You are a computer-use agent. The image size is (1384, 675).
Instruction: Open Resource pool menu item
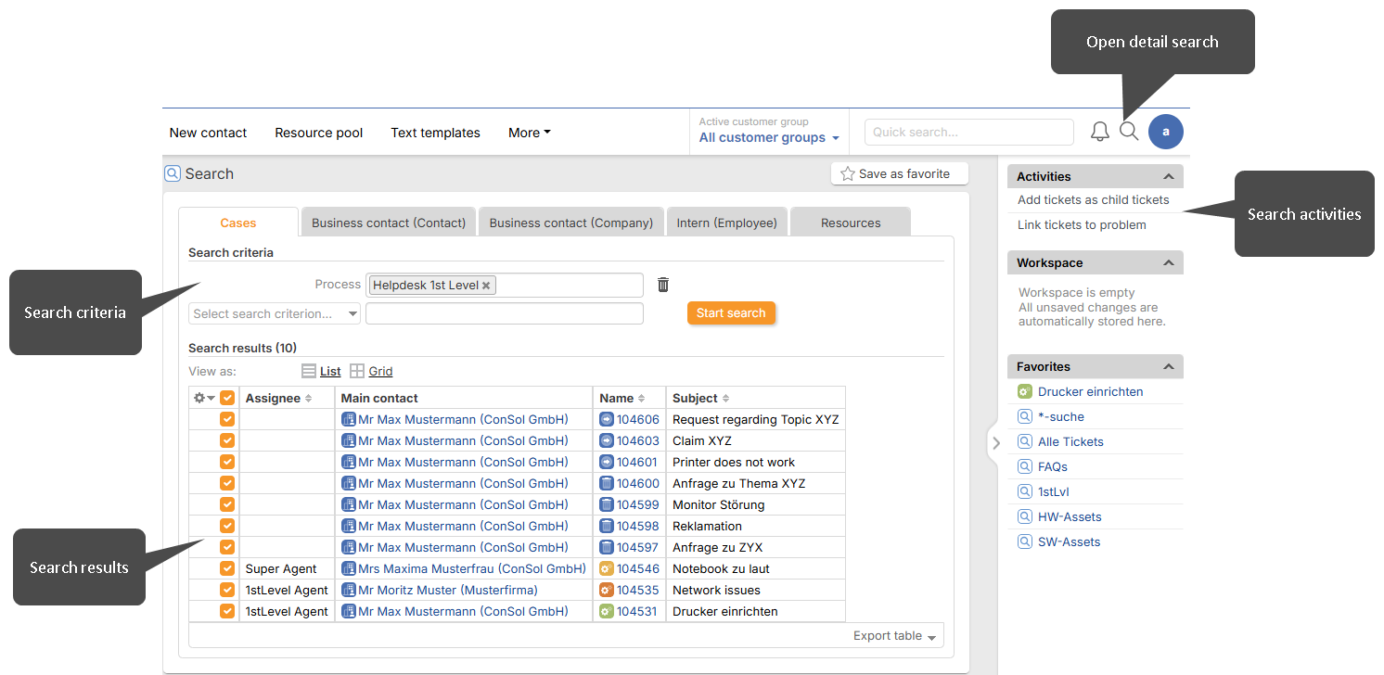[319, 133]
